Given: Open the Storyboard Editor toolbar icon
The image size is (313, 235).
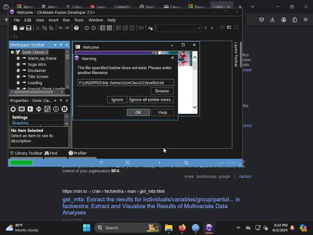Looking at the screenshot, I should pyautogui.click(x=103, y=28).
